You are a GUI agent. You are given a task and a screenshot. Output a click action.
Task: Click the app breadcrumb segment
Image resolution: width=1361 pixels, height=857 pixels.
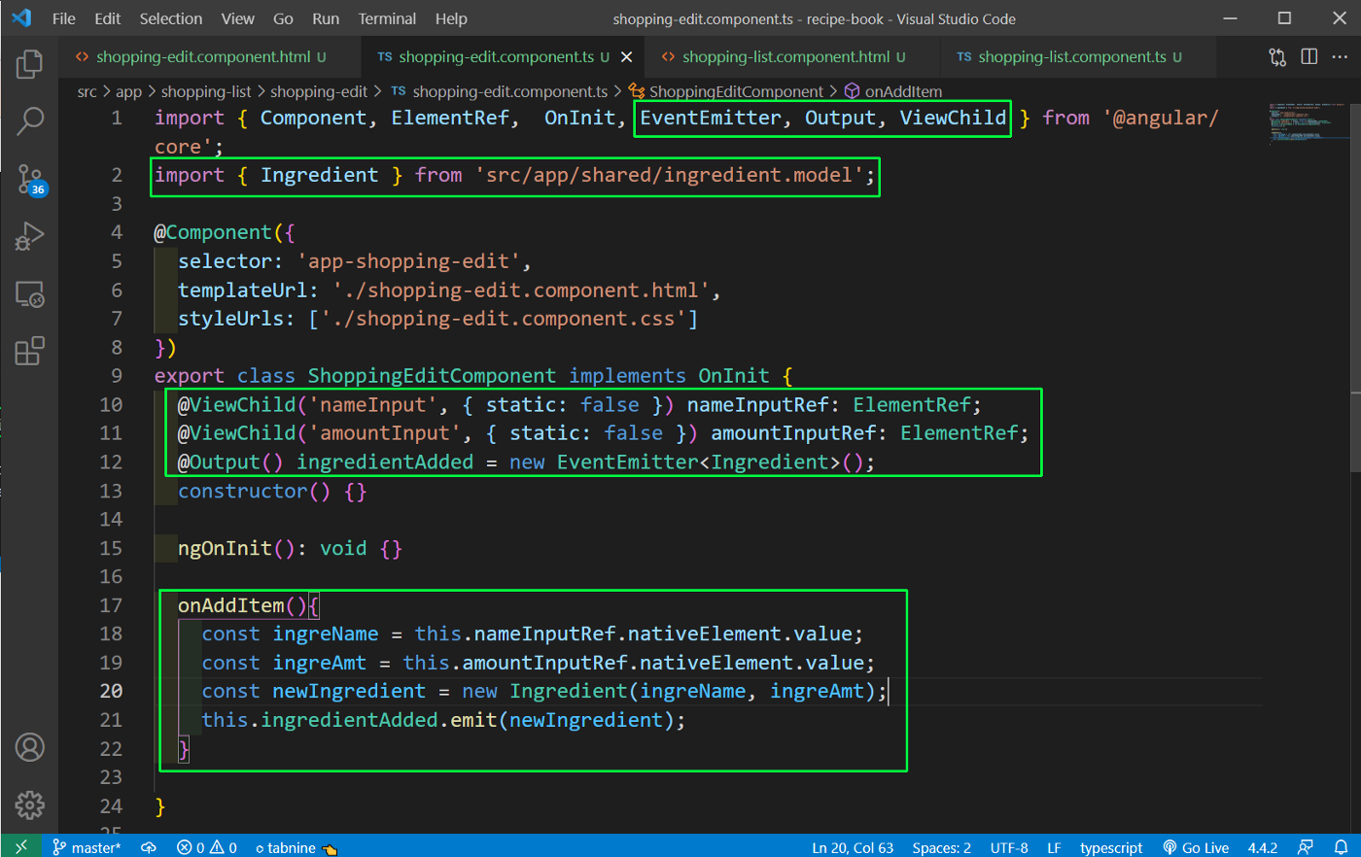[x=128, y=91]
